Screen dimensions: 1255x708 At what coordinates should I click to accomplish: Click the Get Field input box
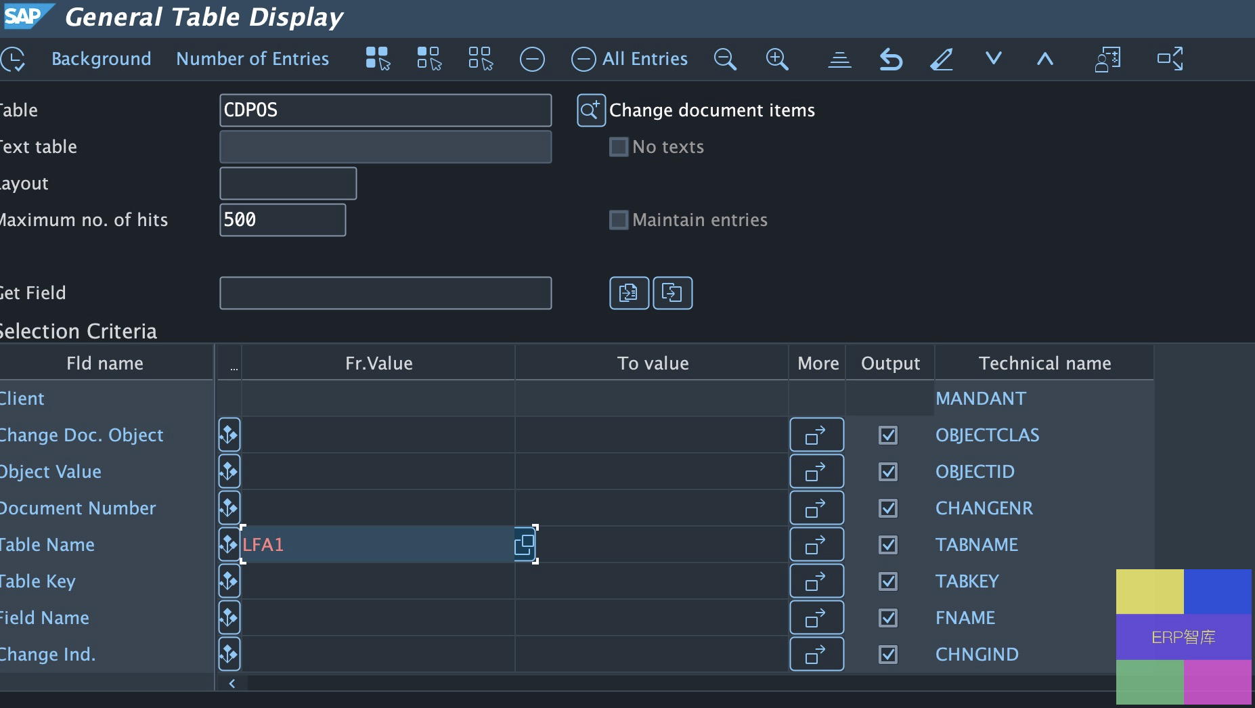coord(385,293)
